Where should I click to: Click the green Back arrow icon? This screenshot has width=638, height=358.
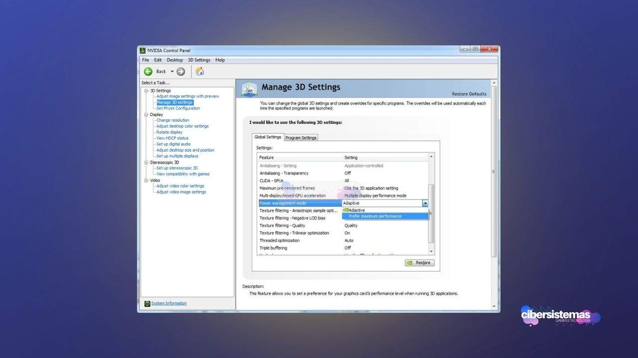pos(148,72)
